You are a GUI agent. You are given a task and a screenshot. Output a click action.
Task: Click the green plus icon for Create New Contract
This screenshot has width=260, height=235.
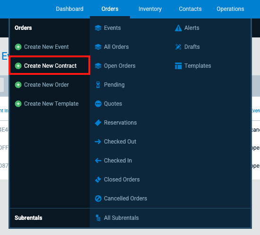coord(18,66)
